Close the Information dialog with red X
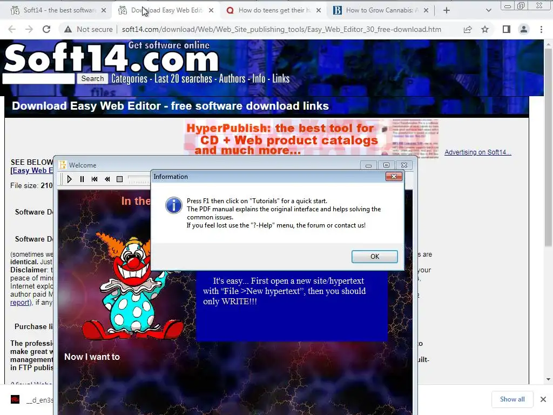Image resolution: width=553 pixels, height=415 pixels. coord(394,177)
